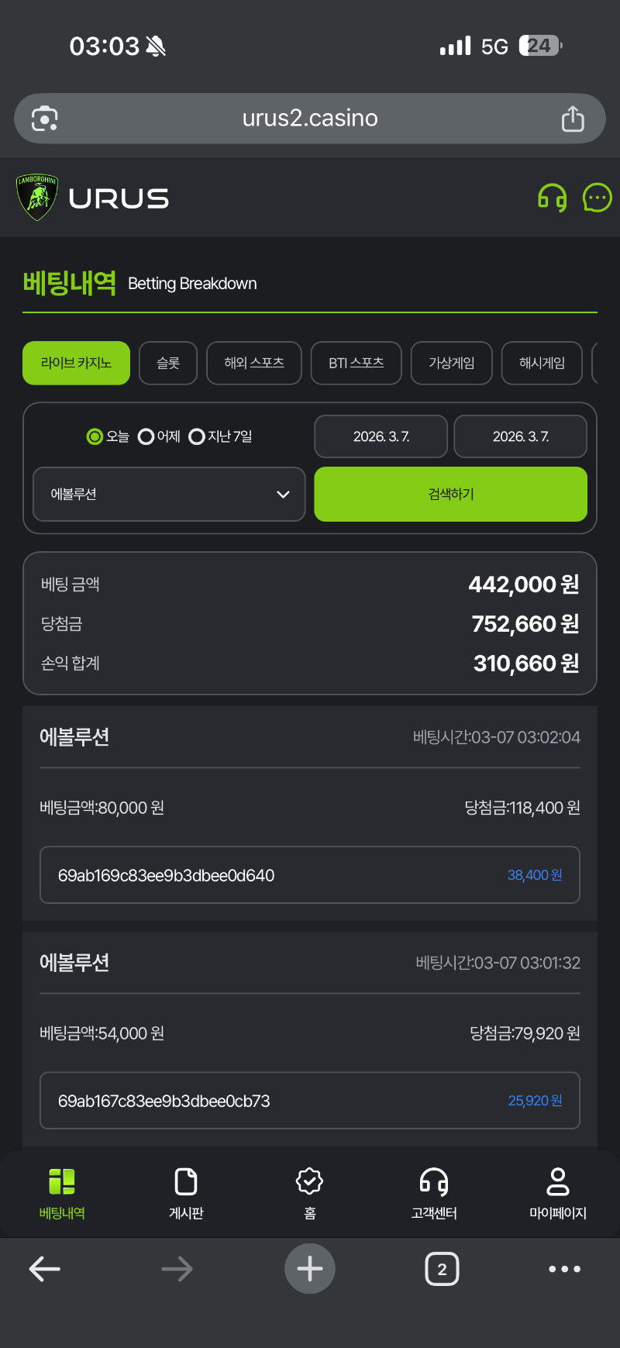Open the chat bubble icon in header
Screen dimensions: 620x1348
point(597,198)
